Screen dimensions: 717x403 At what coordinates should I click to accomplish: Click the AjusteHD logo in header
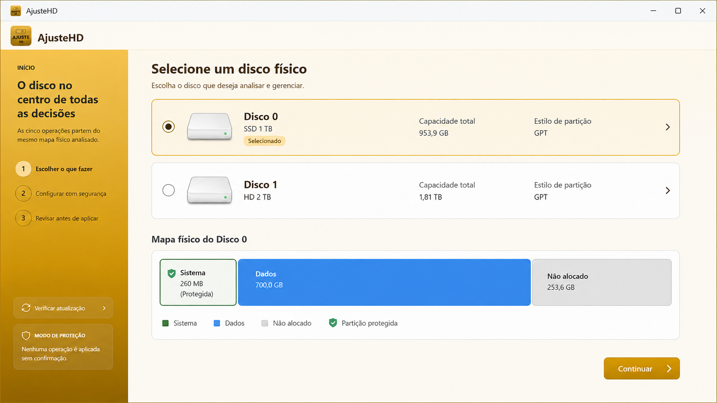click(x=21, y=36)
